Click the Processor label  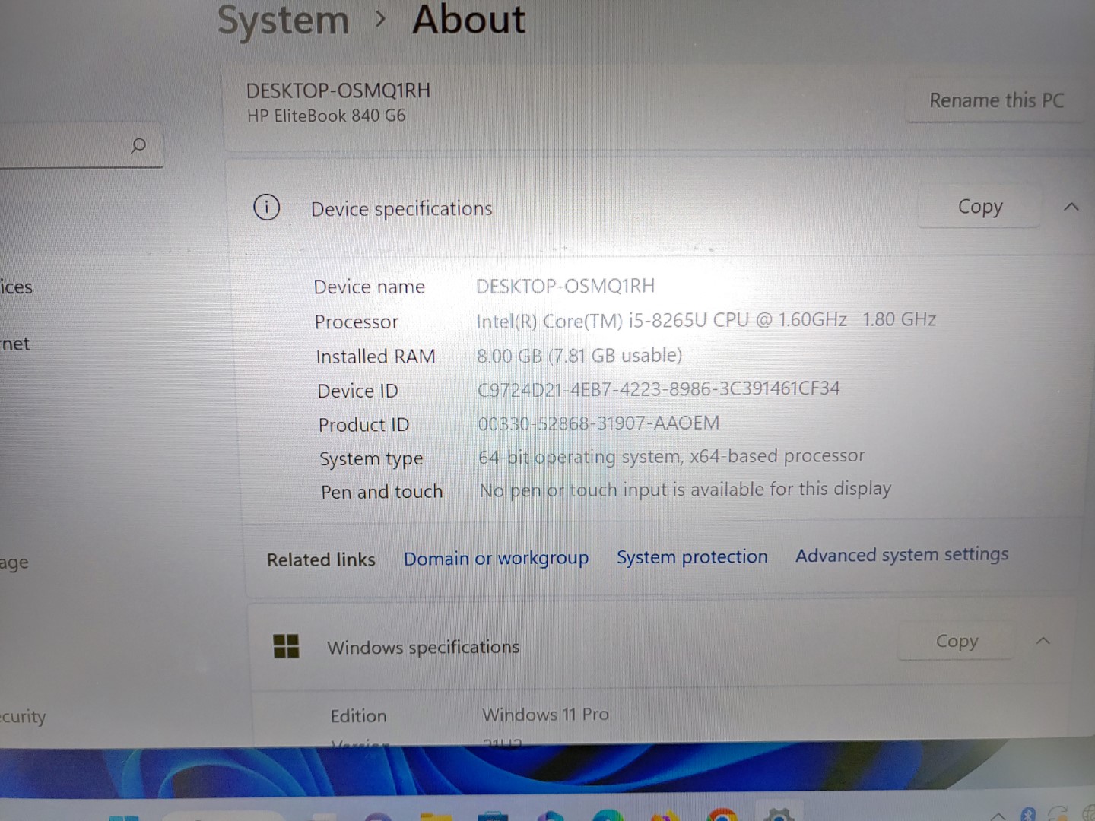click(x=357, y=322)
